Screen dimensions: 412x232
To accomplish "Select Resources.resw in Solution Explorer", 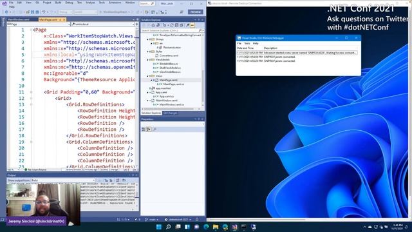I will [x=172, y=47].
